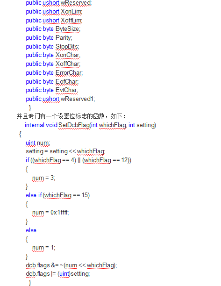Click the 'internal void SetDcbFlag' method signature
221x286 pixels.
pyautogui.click(x=91, y=125)
